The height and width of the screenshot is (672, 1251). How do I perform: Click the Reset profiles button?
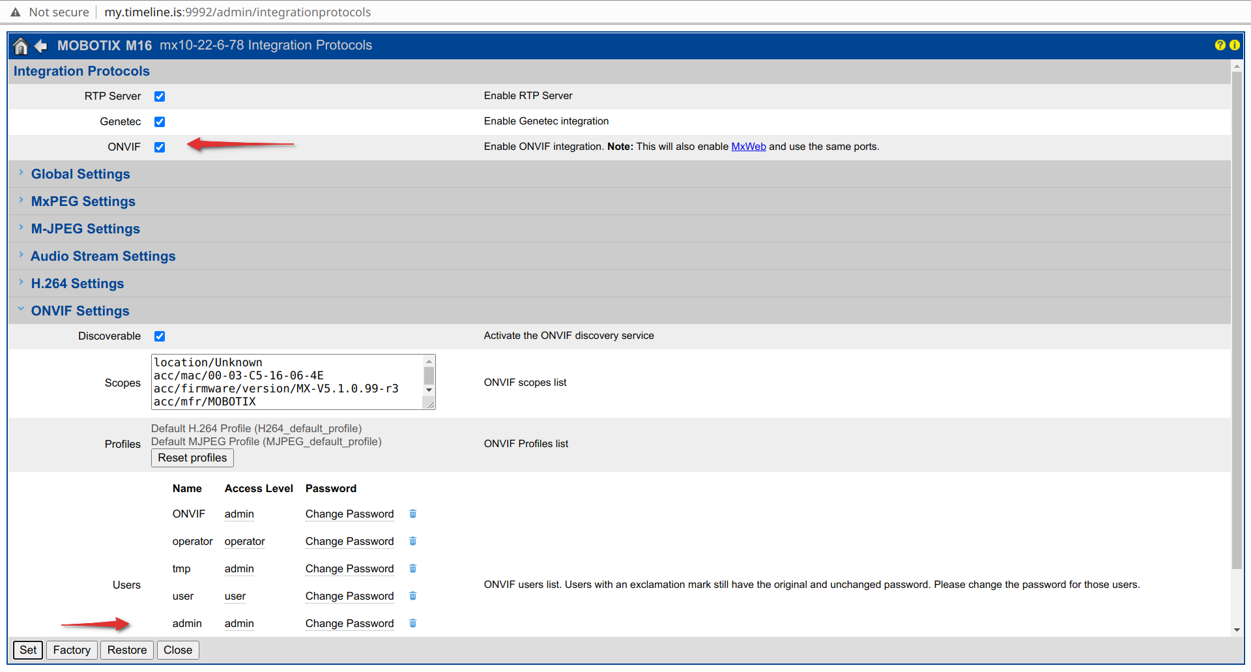(x=192, y=458)
